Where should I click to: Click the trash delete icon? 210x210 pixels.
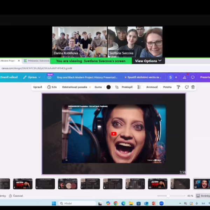pos(193,87)
